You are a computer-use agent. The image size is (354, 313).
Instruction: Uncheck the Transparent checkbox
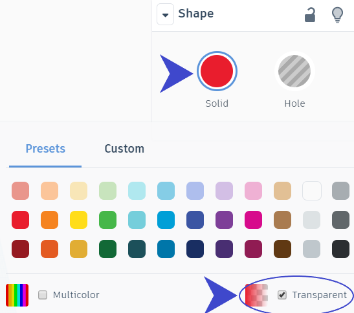pos(282,295)
